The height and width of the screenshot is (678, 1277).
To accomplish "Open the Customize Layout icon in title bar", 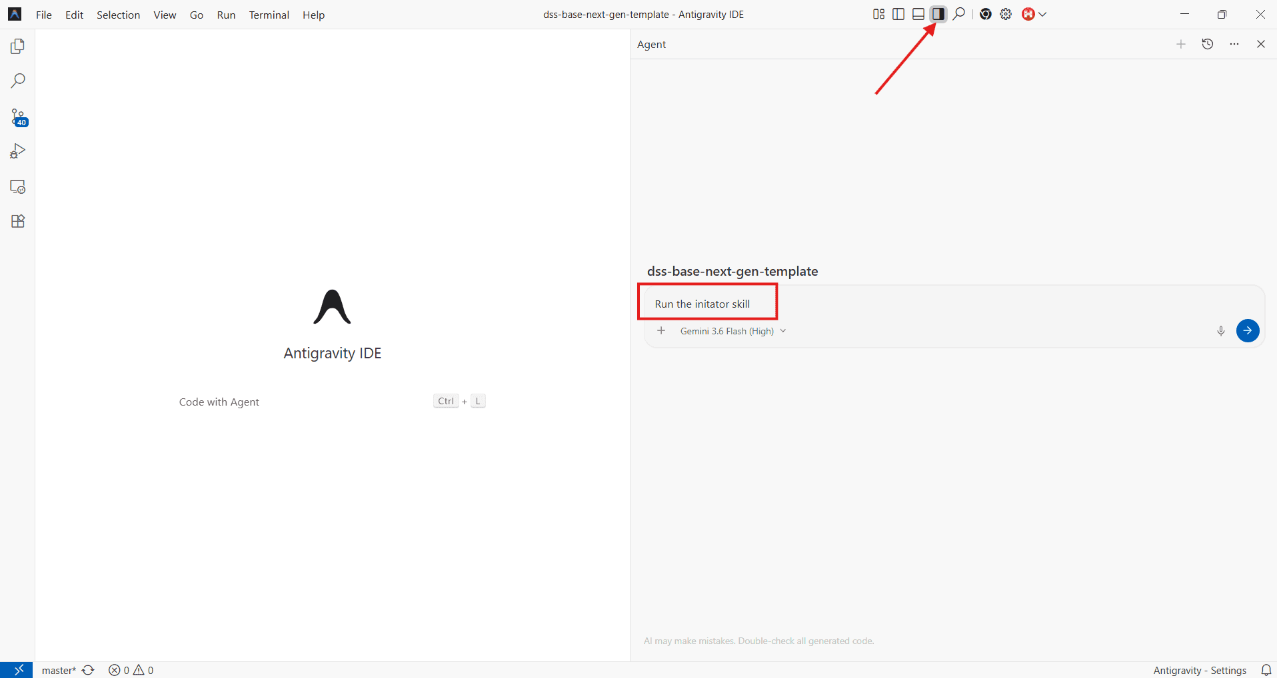I will tap(879, 14).
